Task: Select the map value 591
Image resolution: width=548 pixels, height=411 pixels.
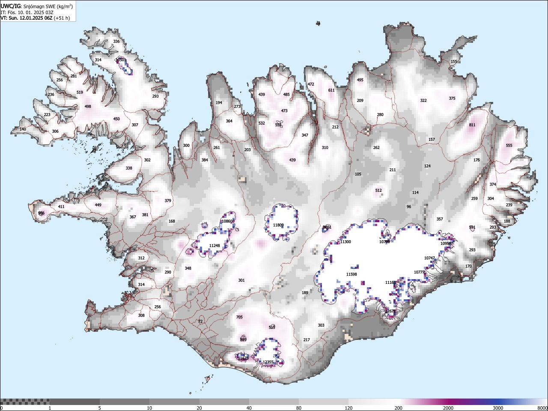Action: (472, 227)
